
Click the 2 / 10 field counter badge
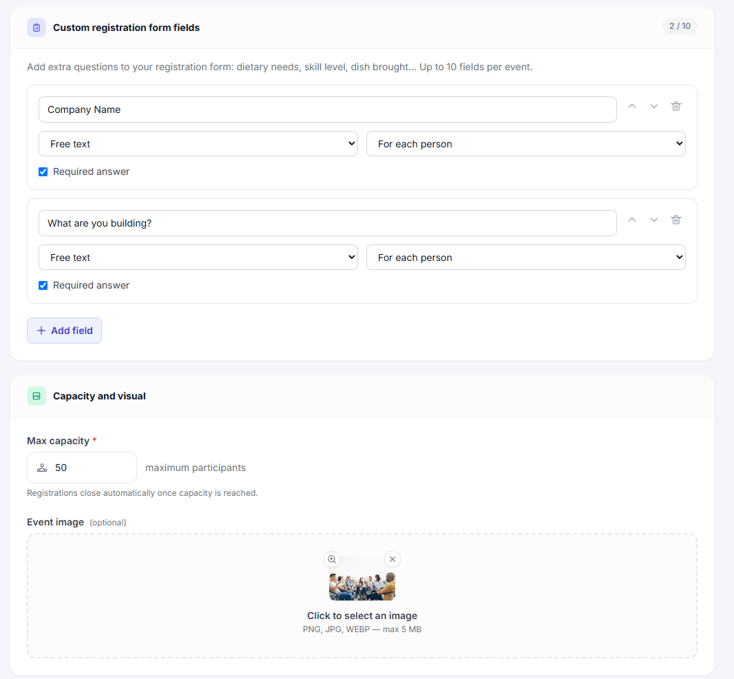[x=680, y=26]
